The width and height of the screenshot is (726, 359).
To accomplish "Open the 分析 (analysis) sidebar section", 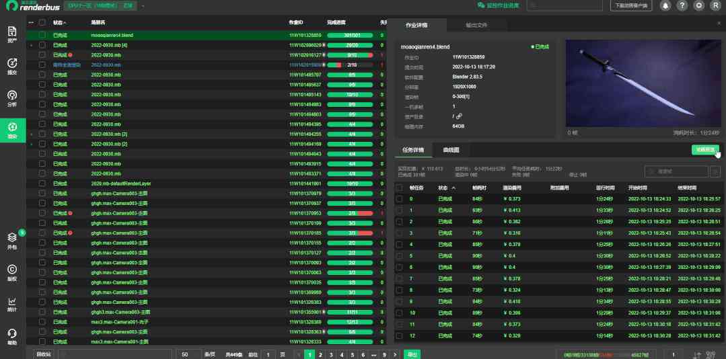I will point(13,99).
